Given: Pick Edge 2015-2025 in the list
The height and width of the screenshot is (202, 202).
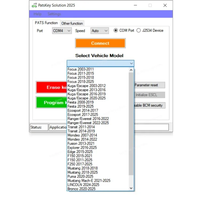Looking at the screenshot, I should [98, 152].
